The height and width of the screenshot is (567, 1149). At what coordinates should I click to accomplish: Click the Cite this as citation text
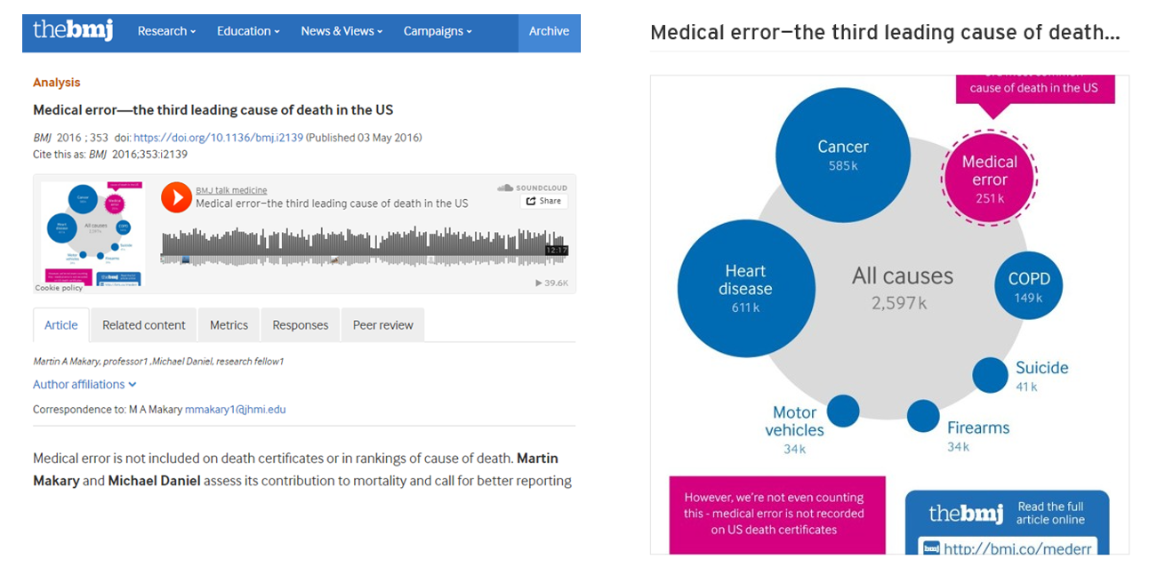(110, 154)
